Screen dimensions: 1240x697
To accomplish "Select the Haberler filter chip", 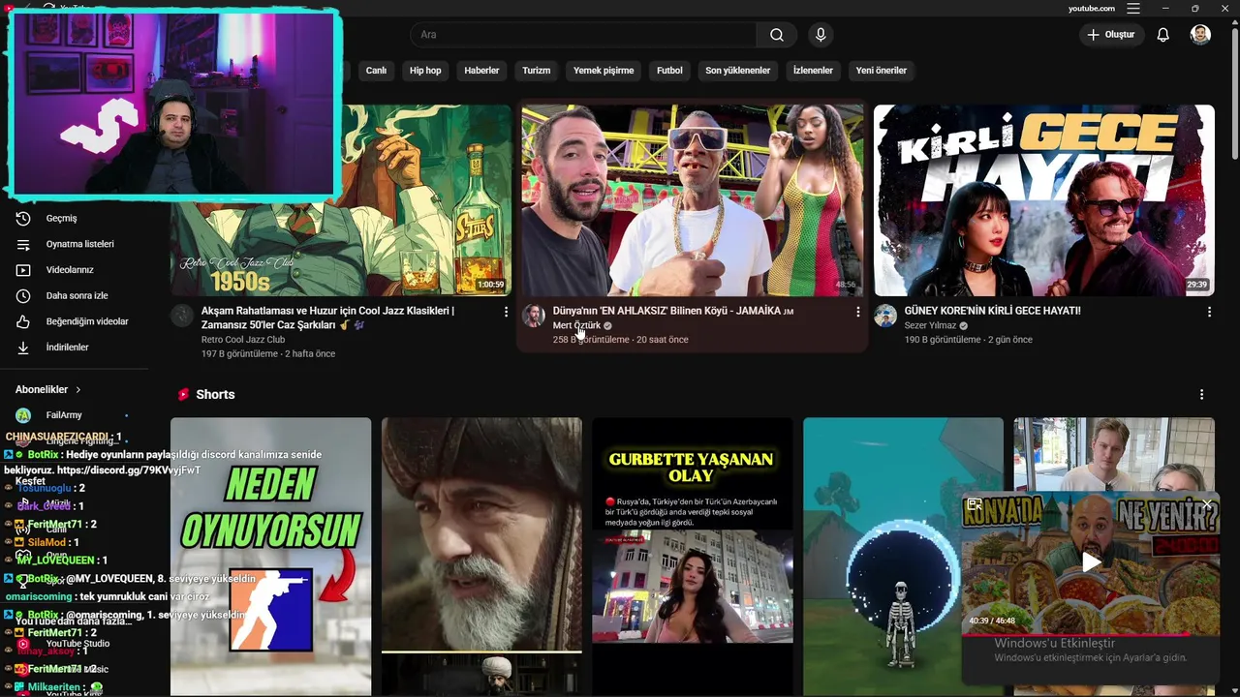I will click(x=481, y=71).
